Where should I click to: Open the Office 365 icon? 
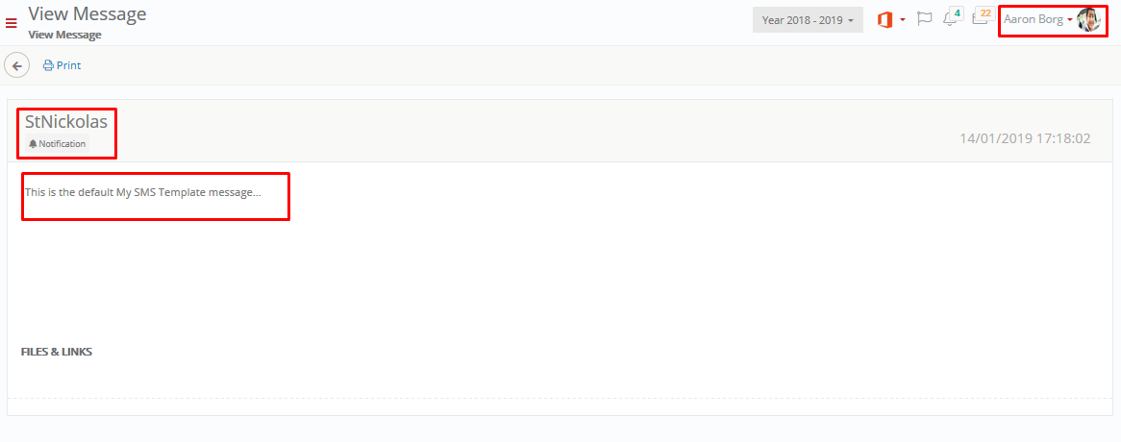point(885,20)
